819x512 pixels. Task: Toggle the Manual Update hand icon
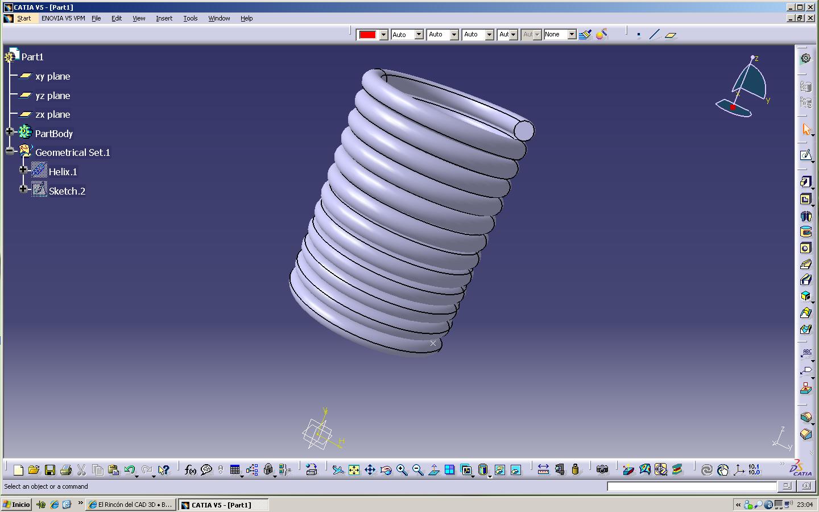[723, 470]
